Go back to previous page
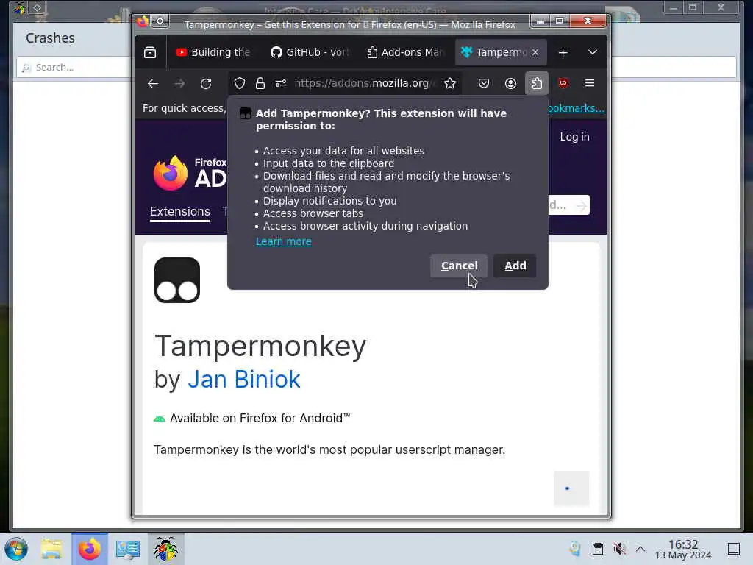753x565 pixels. coord(153,84)
